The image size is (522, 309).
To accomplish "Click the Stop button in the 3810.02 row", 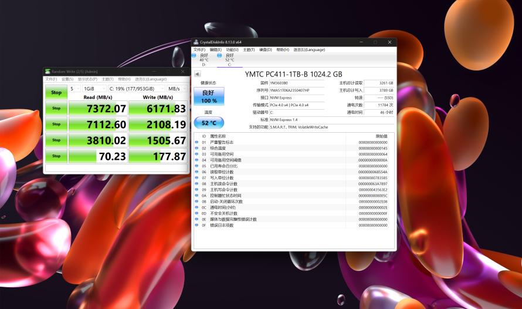I will pyautogui.click(x=56, y=140).
